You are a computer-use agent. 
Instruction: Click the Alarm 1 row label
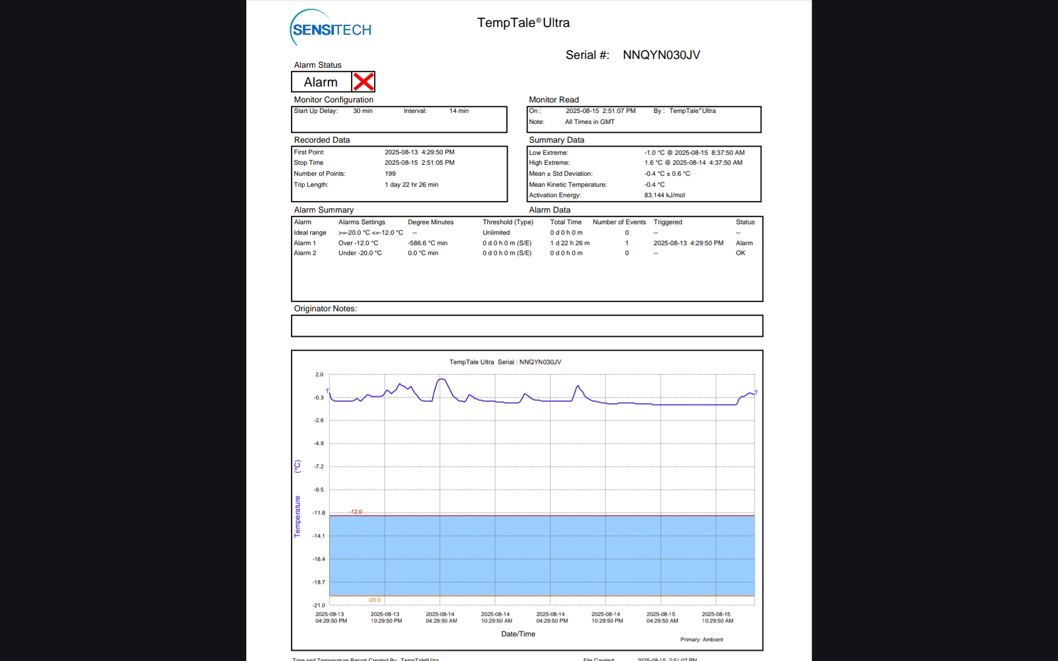[305, 243]
